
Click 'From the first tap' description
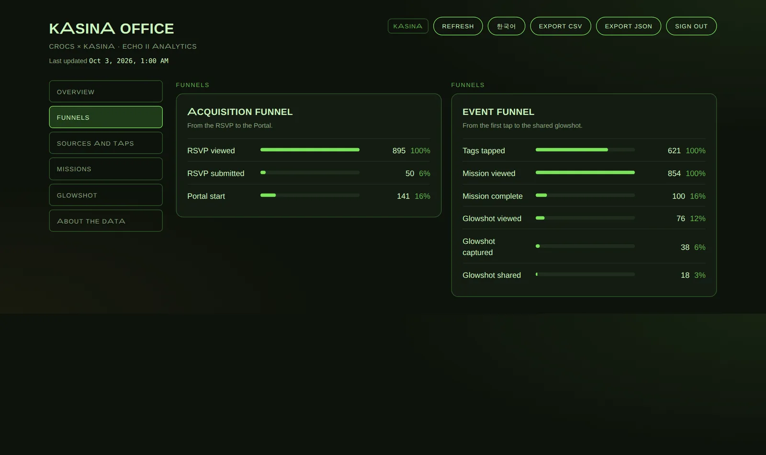tap(522, 125)
